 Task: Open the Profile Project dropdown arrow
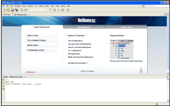pos(71,10)
